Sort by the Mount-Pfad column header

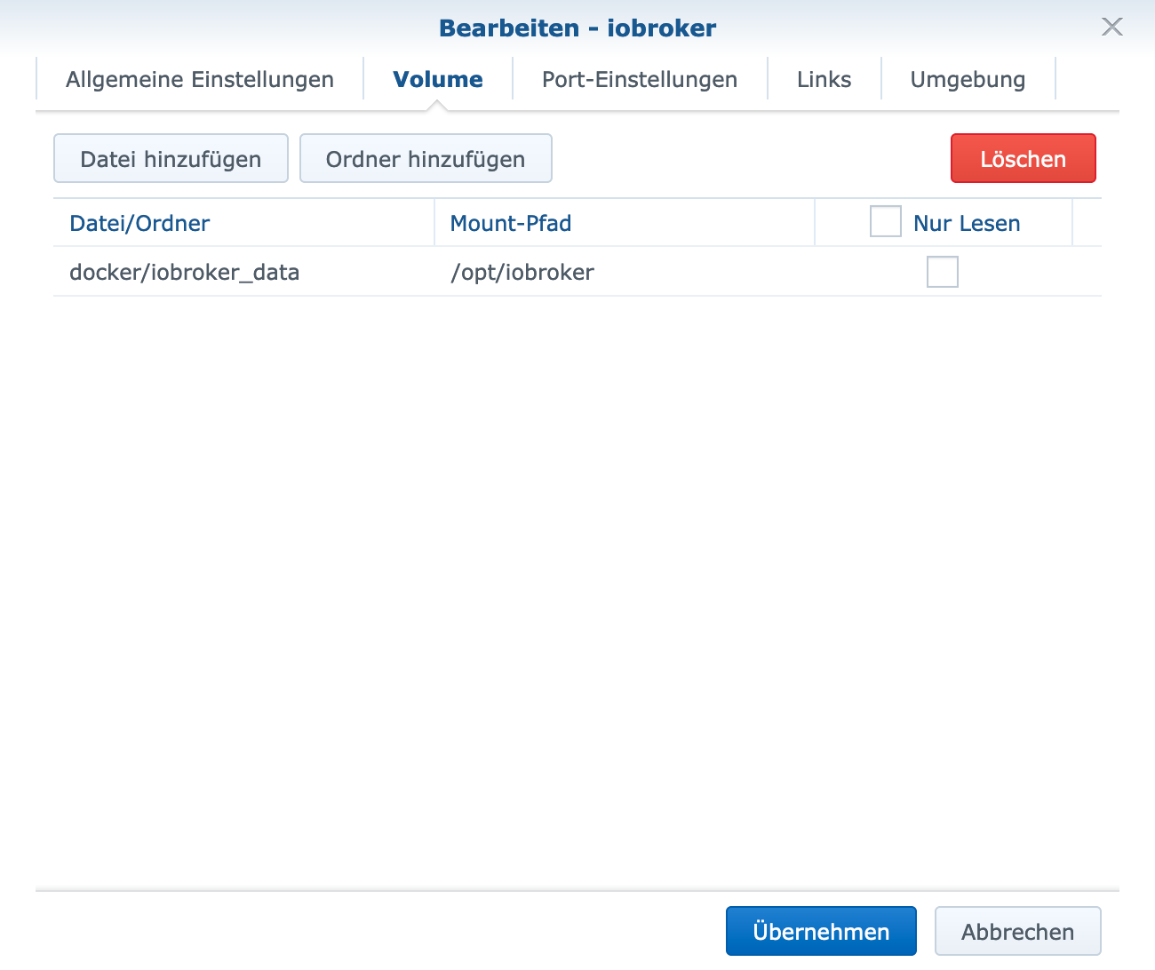[624, 223]
